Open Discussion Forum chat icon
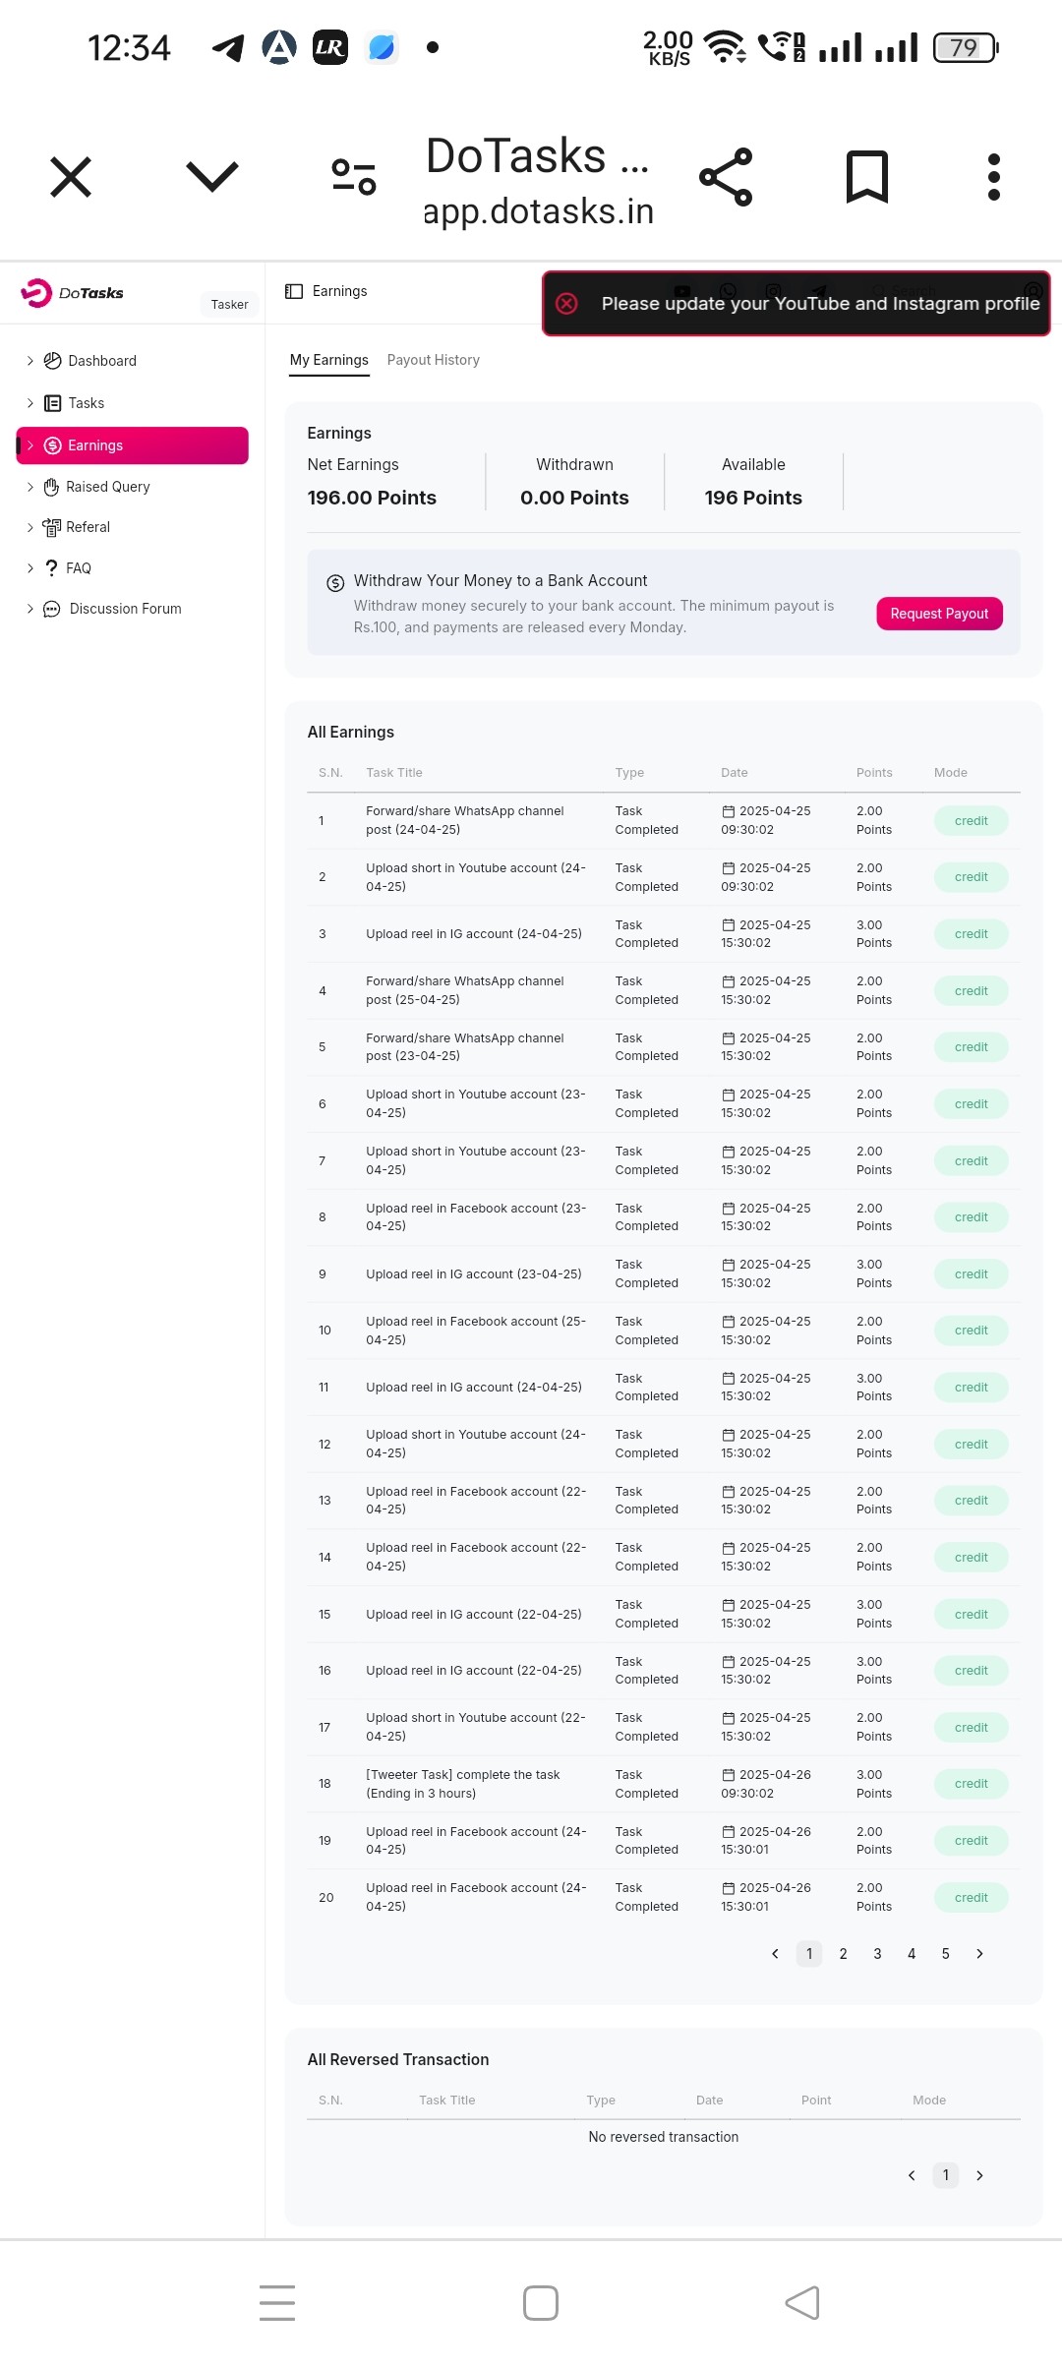This screenshot has width=1062, height=2368. (52, 609)
